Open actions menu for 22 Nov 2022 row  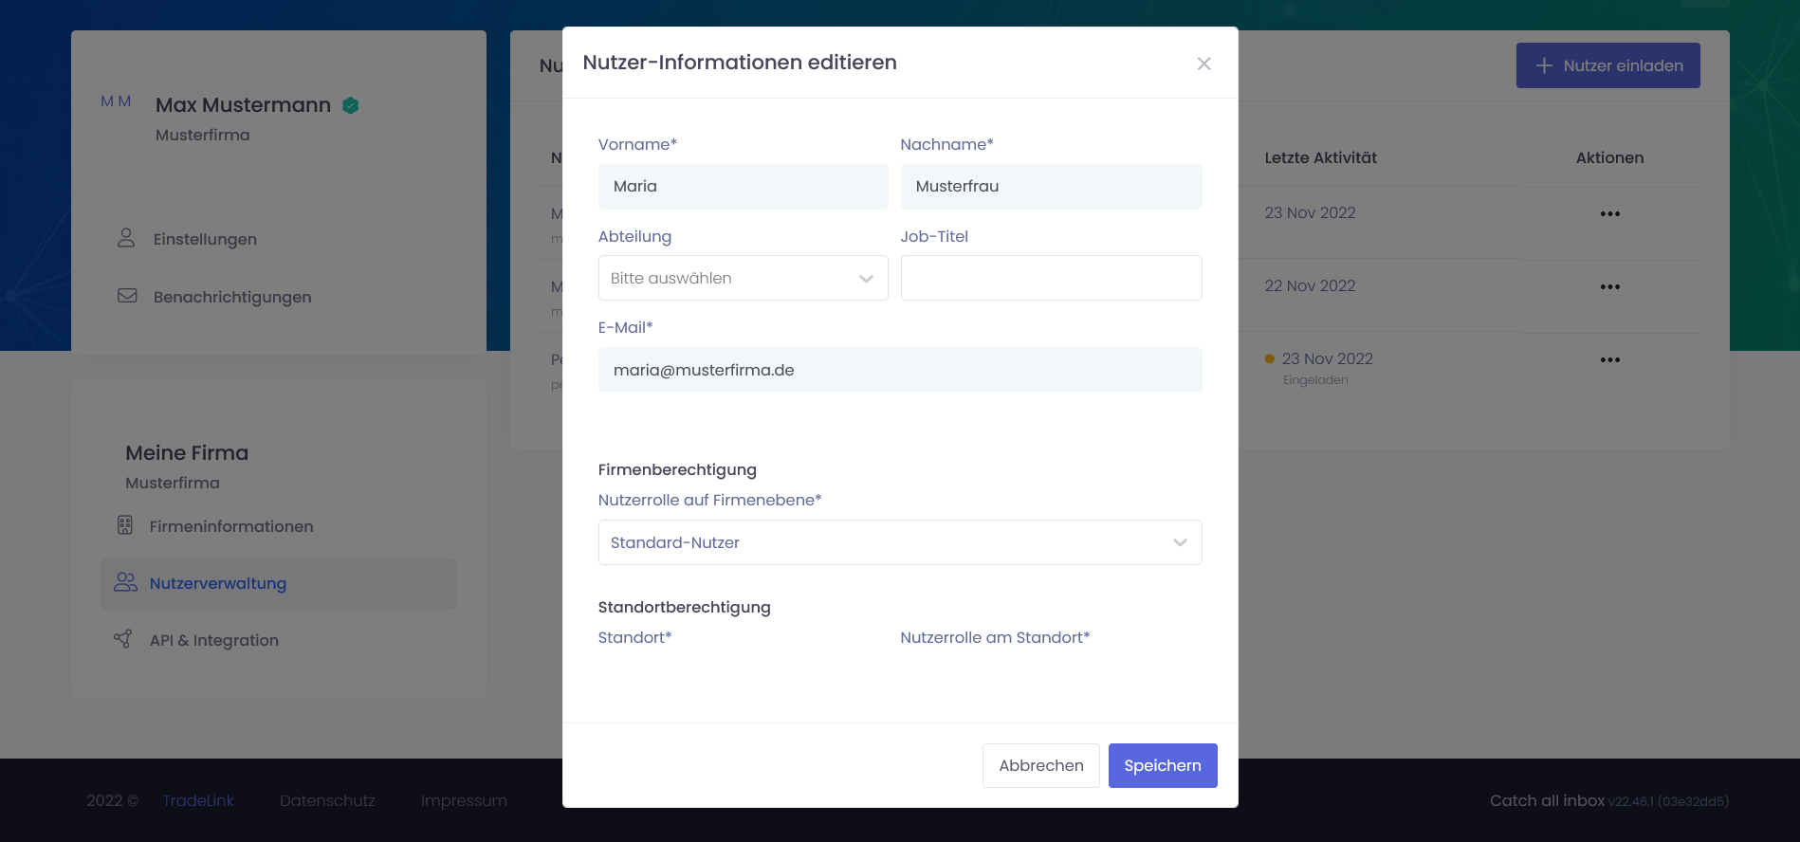click(x=1609, y=286)
